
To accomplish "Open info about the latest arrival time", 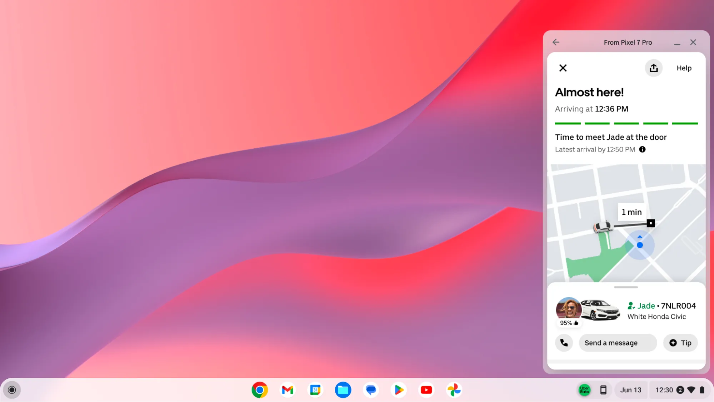I will click(x=642, y=149).
